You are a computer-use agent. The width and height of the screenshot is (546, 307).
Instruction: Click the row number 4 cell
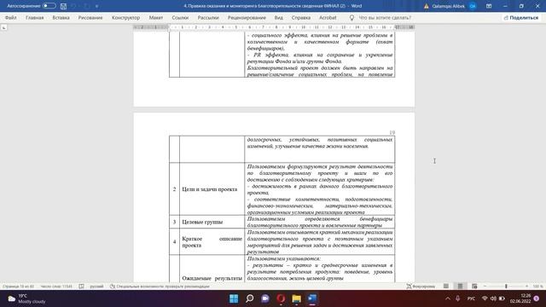coord(174,242)
